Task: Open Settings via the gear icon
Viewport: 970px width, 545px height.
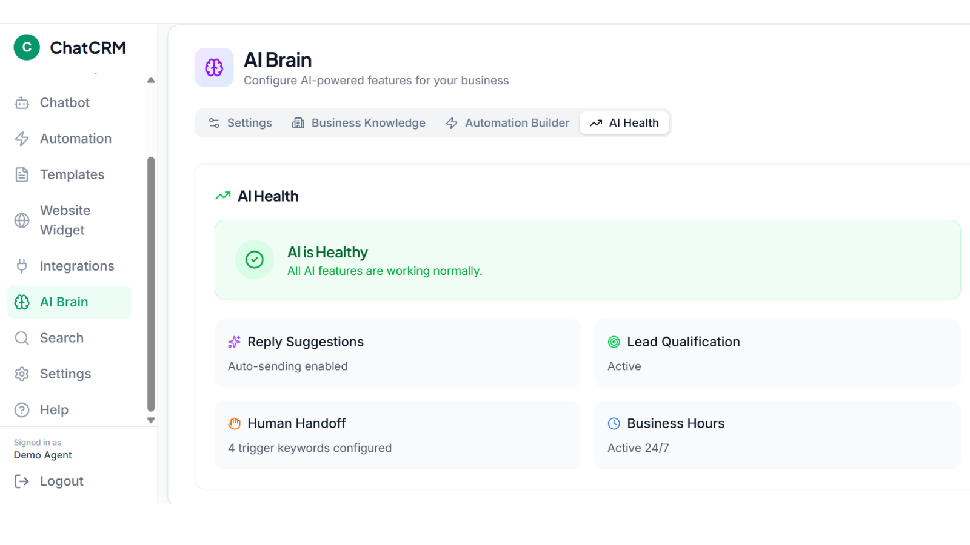Action: coord(22,374)
